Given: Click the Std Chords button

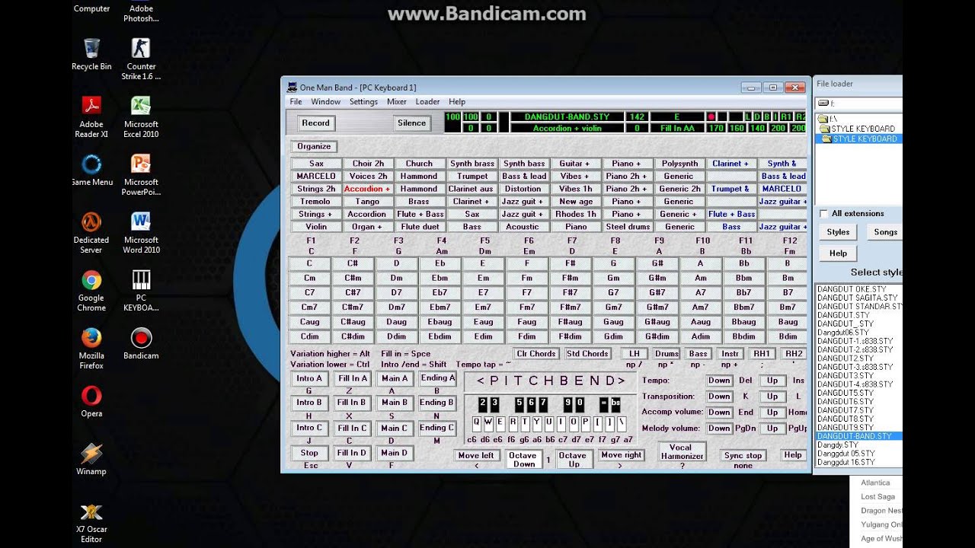Looking at the screenshot, I should coord(587,354).
